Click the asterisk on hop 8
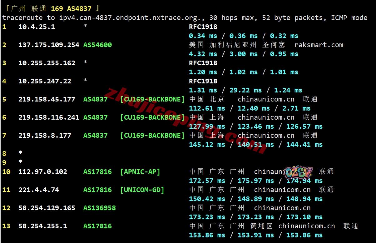376x243 pixels. [x=20, y=153]
